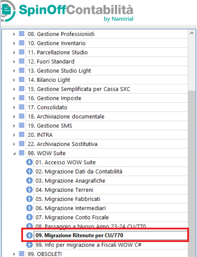Click globe icon beside Migrazione Conto Fiscale
197x257 pixels.
tap(29, 217)
